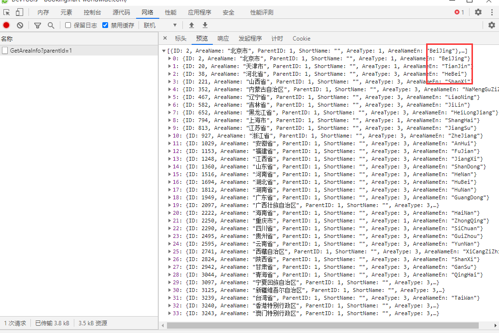The width and height of the screenshot is (499, 333).
Task: Click the export HAR download arrow
Action: (x=205, y=25)
